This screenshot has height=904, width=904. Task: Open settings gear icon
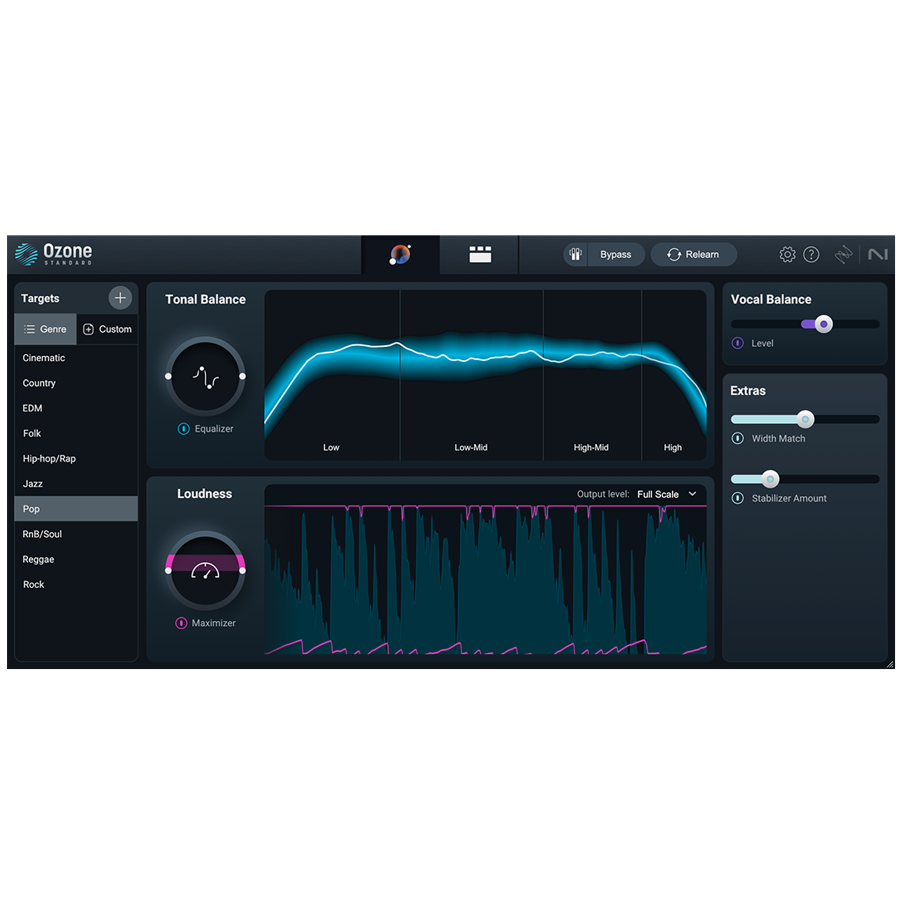787,255
